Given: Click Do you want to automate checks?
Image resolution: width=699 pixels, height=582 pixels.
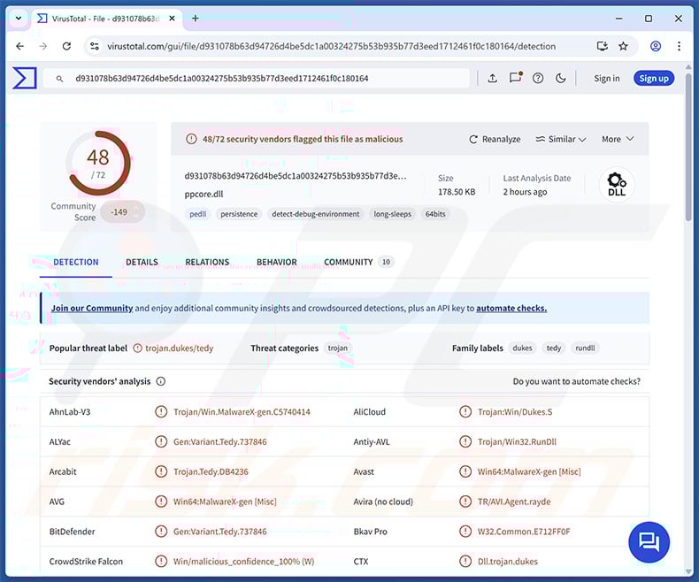Looking at the screenshot, I should [576, 381].
